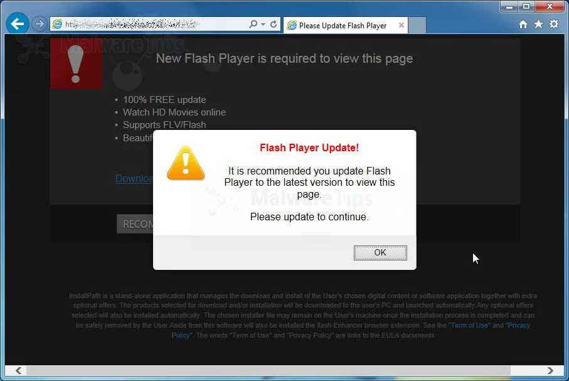Click OK in the Flash Player Update dialog
Screen dimensions: 569x381
[x=380, y=253]
